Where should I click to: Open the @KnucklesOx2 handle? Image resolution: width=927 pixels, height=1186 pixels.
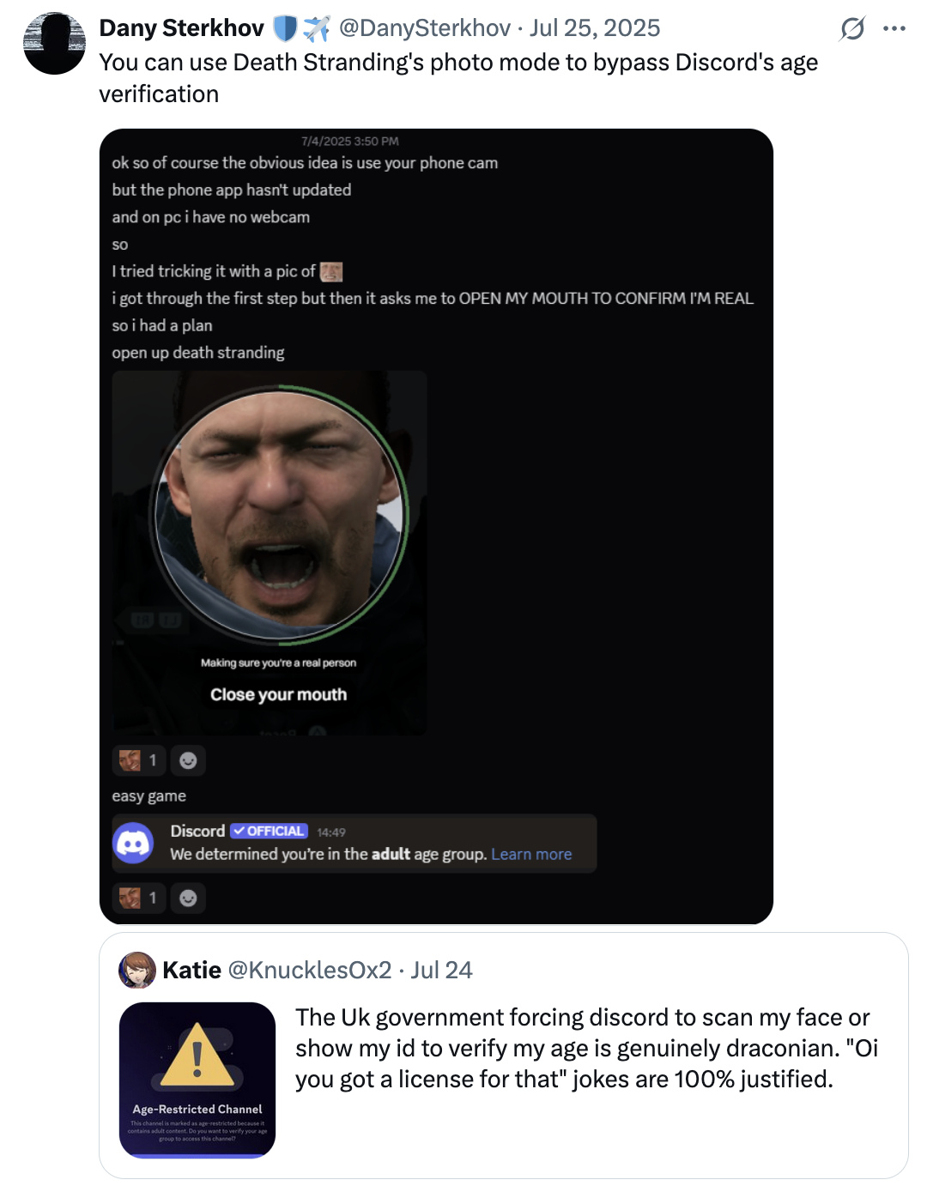309,970
